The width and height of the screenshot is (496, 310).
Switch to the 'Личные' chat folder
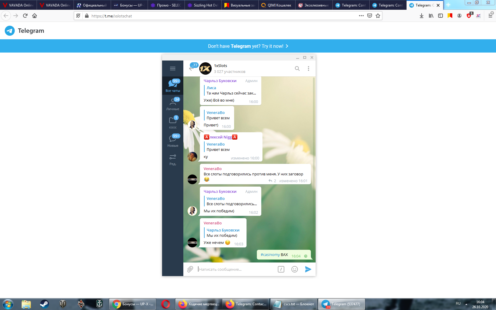point(173,104)
